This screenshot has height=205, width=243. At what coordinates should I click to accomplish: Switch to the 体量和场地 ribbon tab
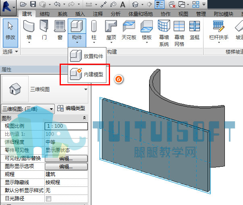(x=141, y=14)
